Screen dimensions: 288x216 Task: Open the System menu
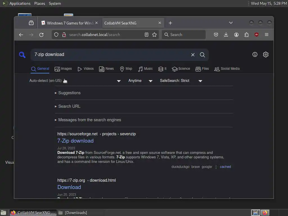pyautogui.click(x=55, y=3)
